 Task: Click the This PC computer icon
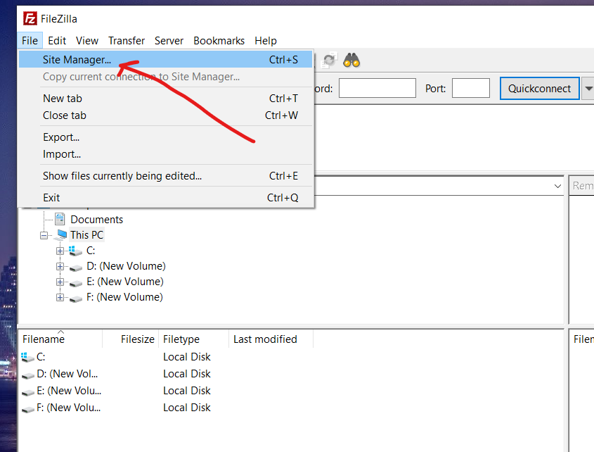tap(60, 235)
